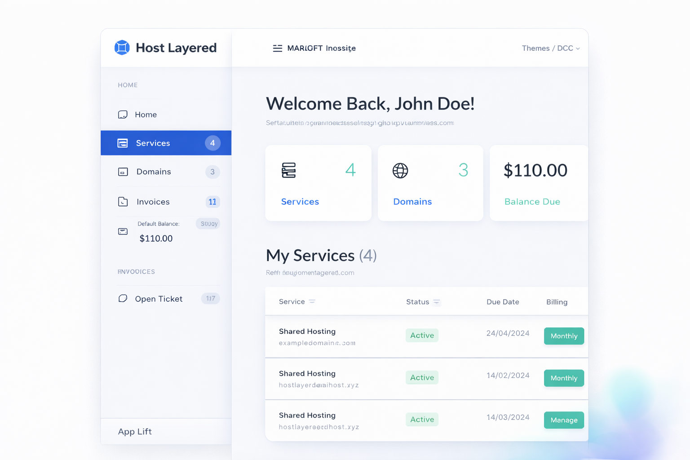Go to Invoices in the sidebar
Image resolution: width=690 pixels, height=460 pixels.
[166, 202]
